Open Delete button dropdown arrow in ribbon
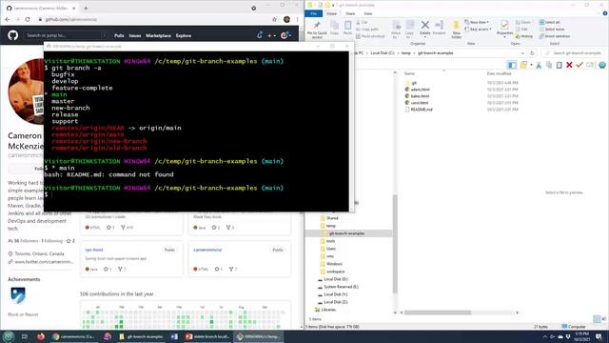 (425, 37)
